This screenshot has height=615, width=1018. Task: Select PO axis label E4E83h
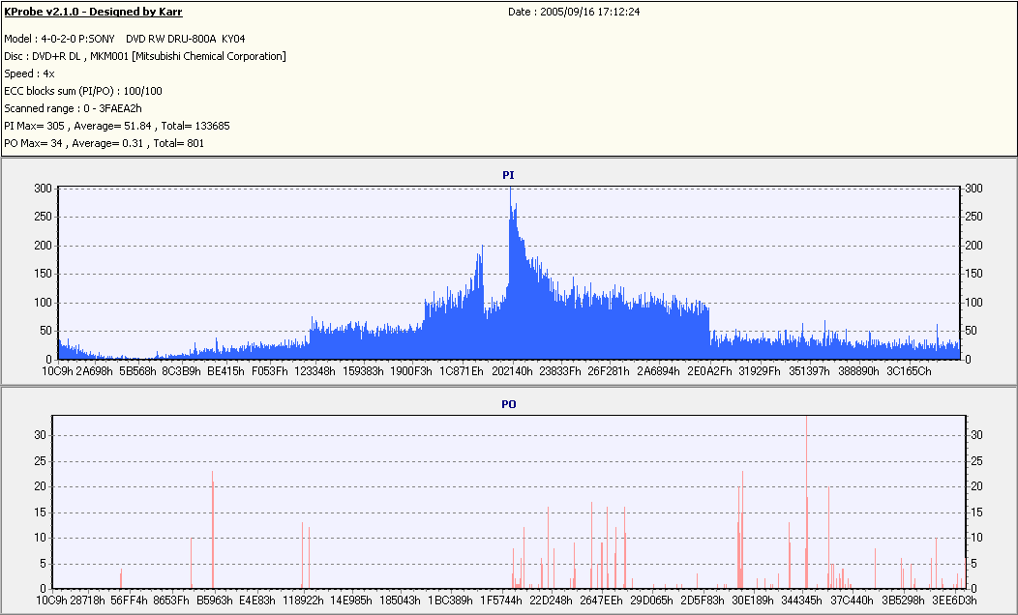(x=257, y=600)
